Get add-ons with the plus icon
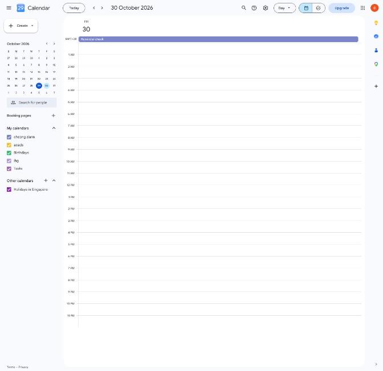The width and height of the screenshot is (383, 371). tap(376, 86)
